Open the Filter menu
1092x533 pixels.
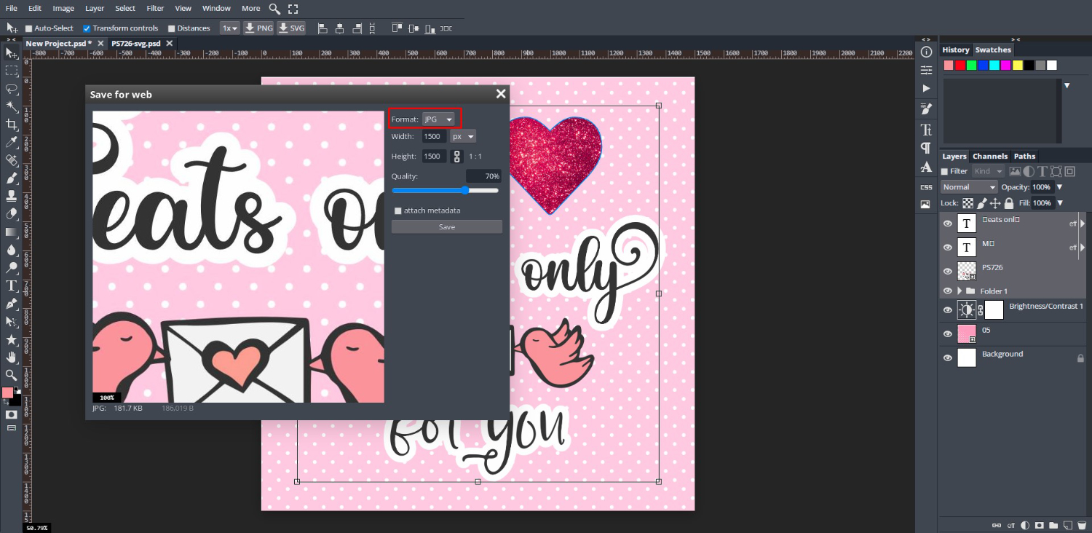click(155, 9)
